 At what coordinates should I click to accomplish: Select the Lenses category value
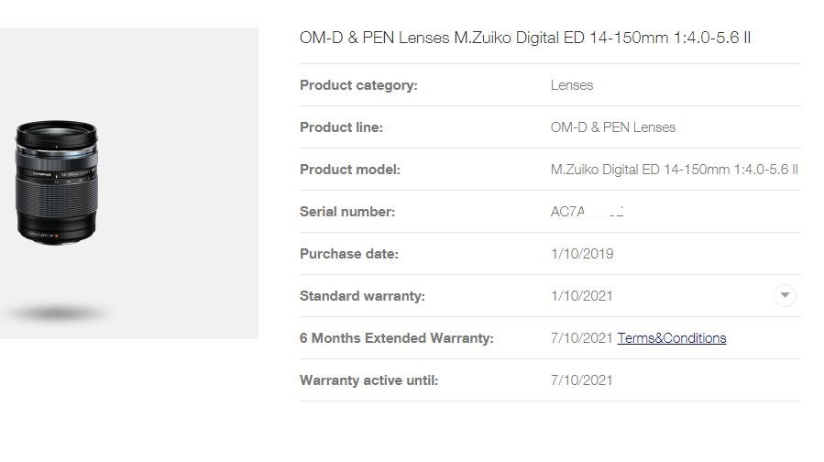tap(572, 85)
